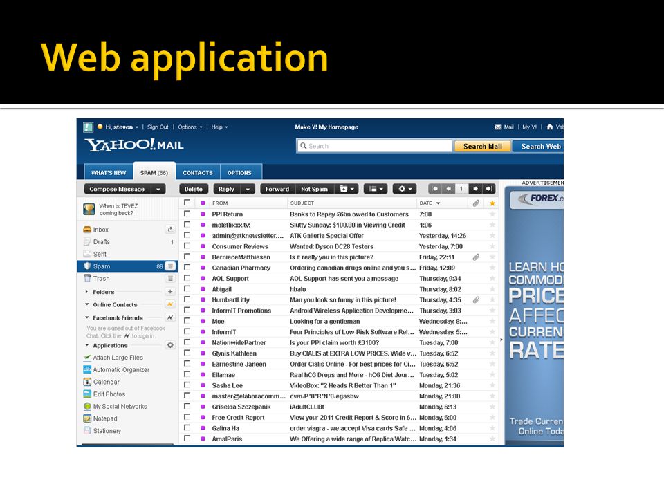Click the Facebook Friends sign-in icon
The height and width of the screenshot is (498, 664).
(x=170, y=317)
